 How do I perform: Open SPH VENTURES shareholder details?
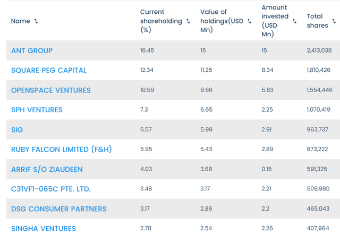tap(37, 110)
